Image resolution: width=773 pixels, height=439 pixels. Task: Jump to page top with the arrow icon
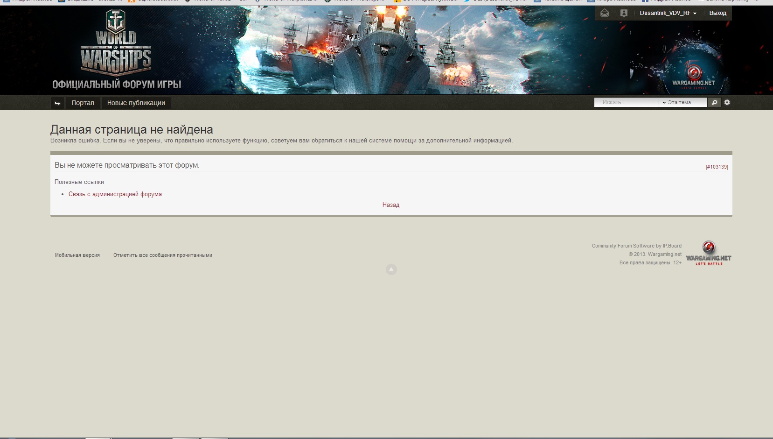point(391,269)
